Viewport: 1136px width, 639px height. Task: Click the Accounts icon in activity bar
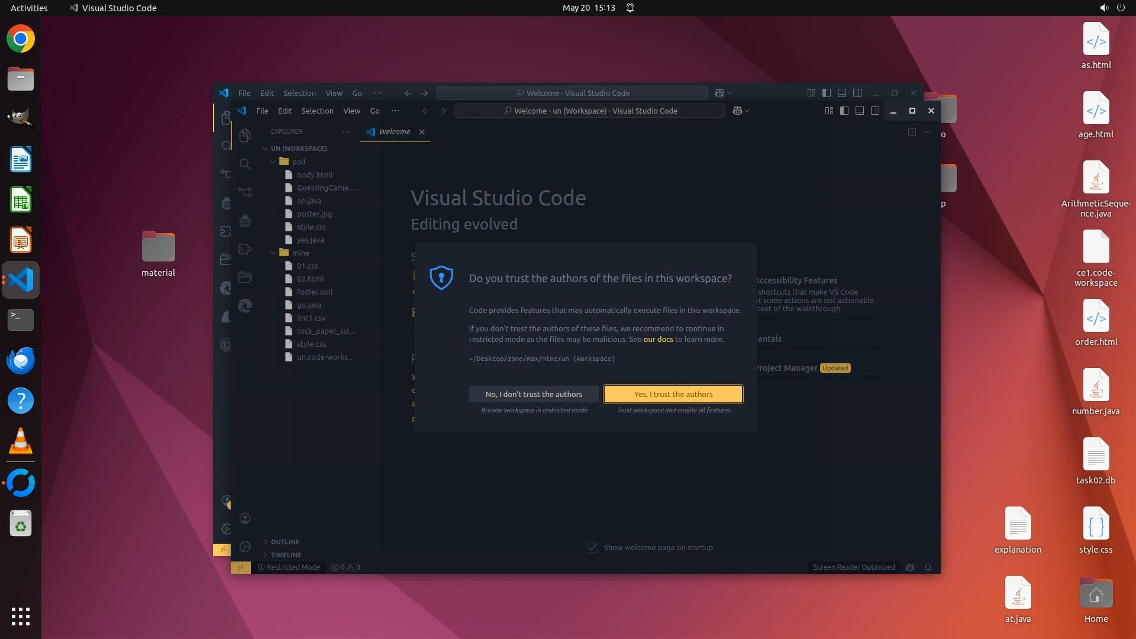pos(244,518)
